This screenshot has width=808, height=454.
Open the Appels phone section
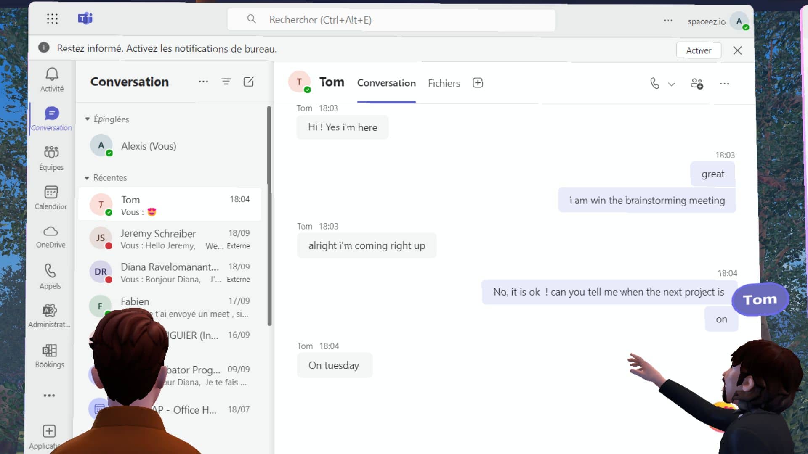(x=50, y=276)
